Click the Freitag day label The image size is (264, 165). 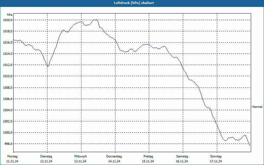pos(148,156)
